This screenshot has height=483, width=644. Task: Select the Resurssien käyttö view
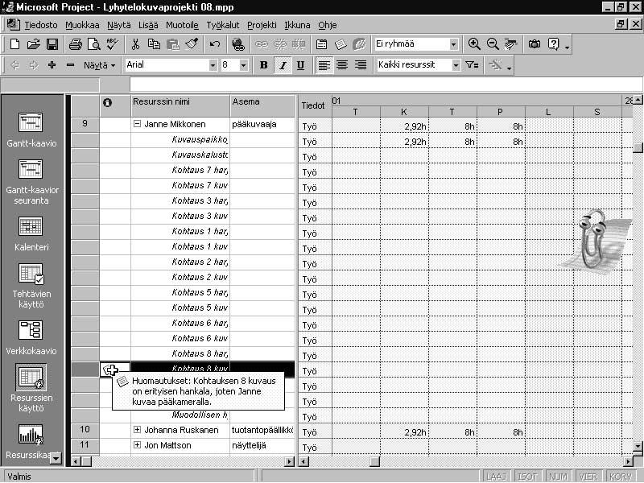coord(31,389)
